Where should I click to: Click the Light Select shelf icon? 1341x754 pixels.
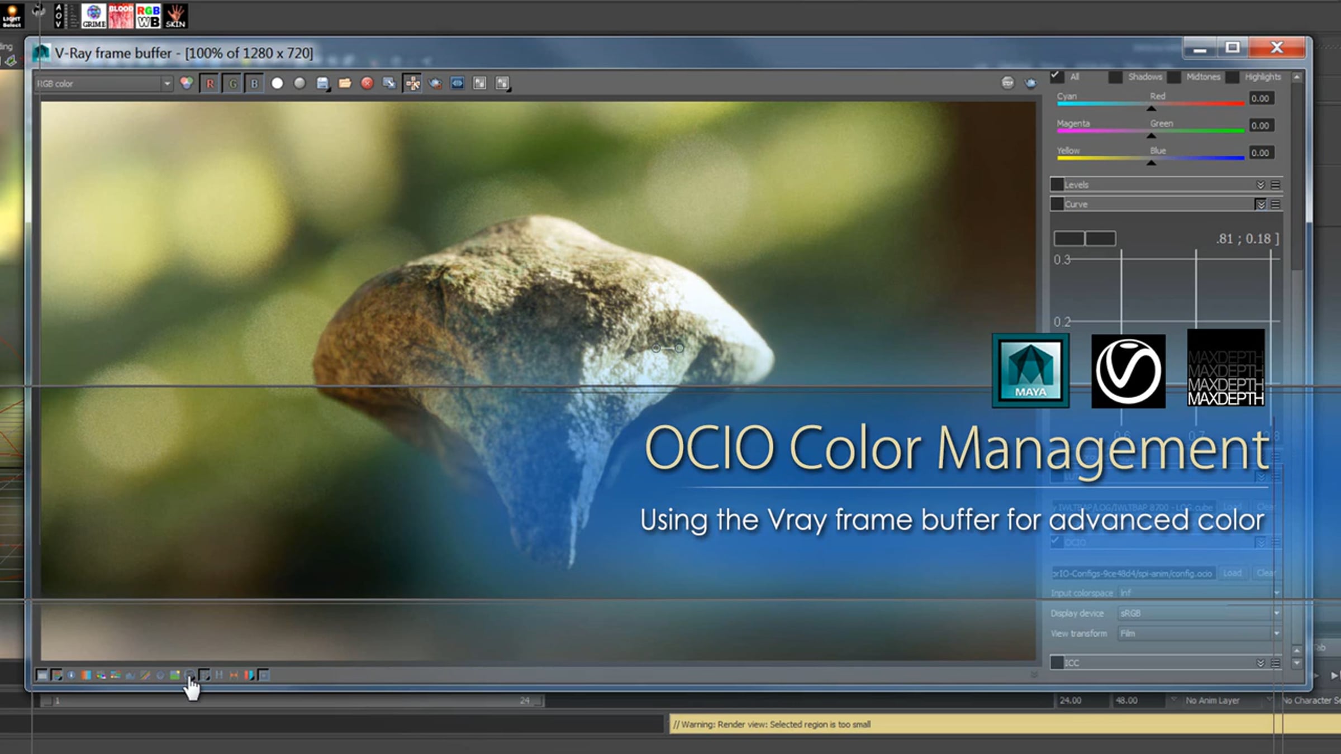pyautogui.click(x=12, y=16)
